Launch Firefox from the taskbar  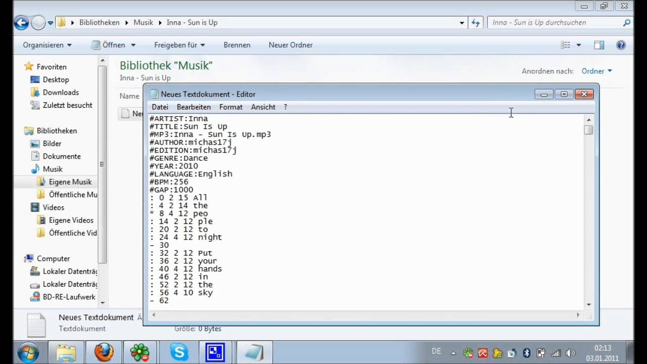(x=104, y=352)
